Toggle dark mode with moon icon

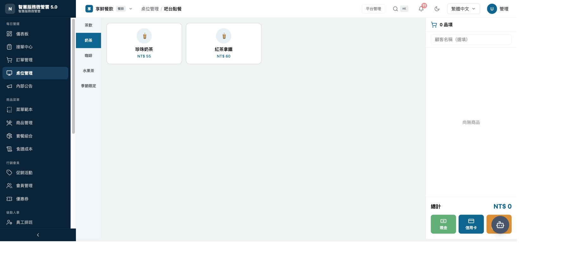(x=437, y=9)
